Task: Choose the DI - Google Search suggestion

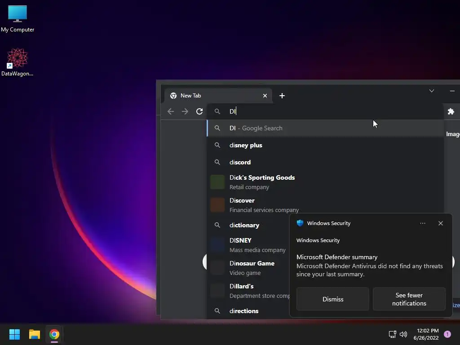Action: pos(325,128)
